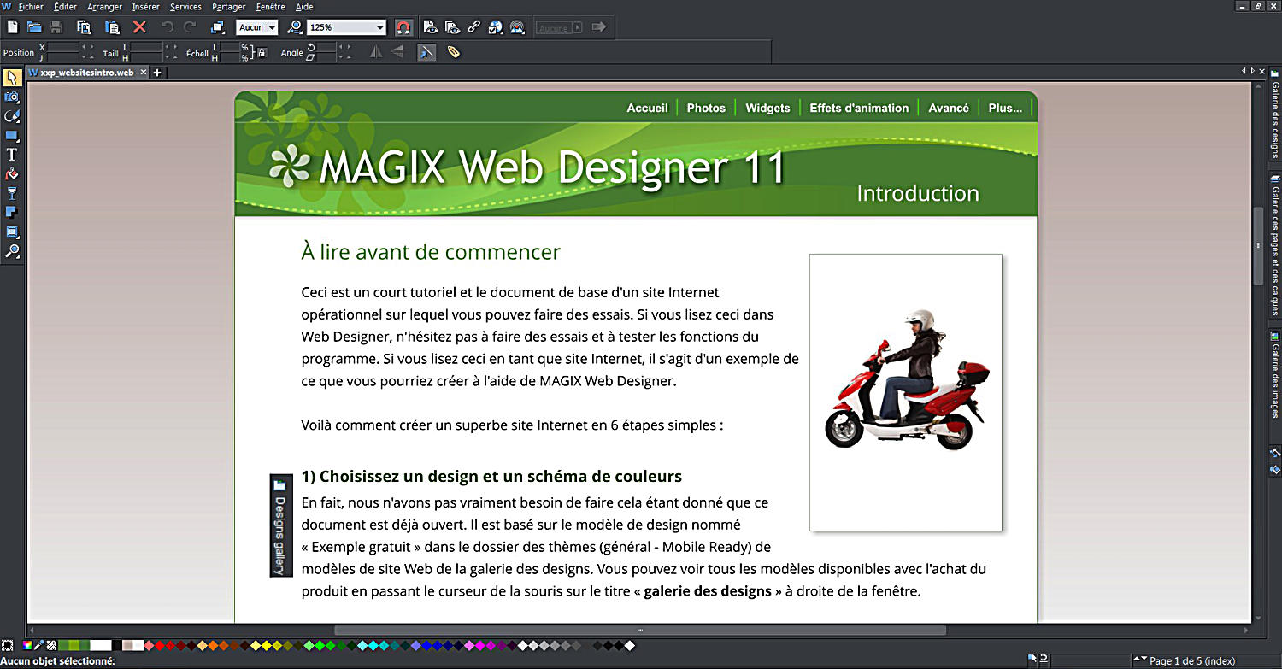Click the Copy icon in toolbar
Viewport: 1282px width, 669px height.
point(84,27)
